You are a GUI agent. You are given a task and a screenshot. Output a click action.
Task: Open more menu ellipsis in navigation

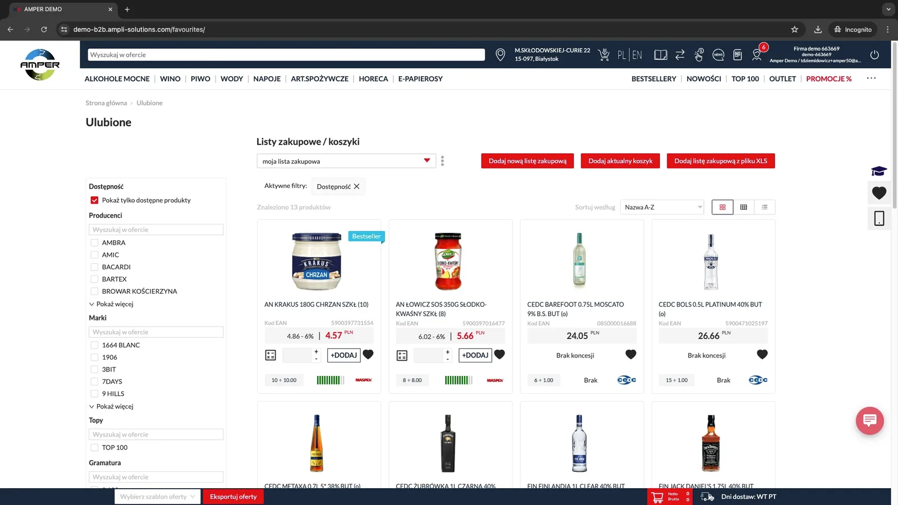871,79
